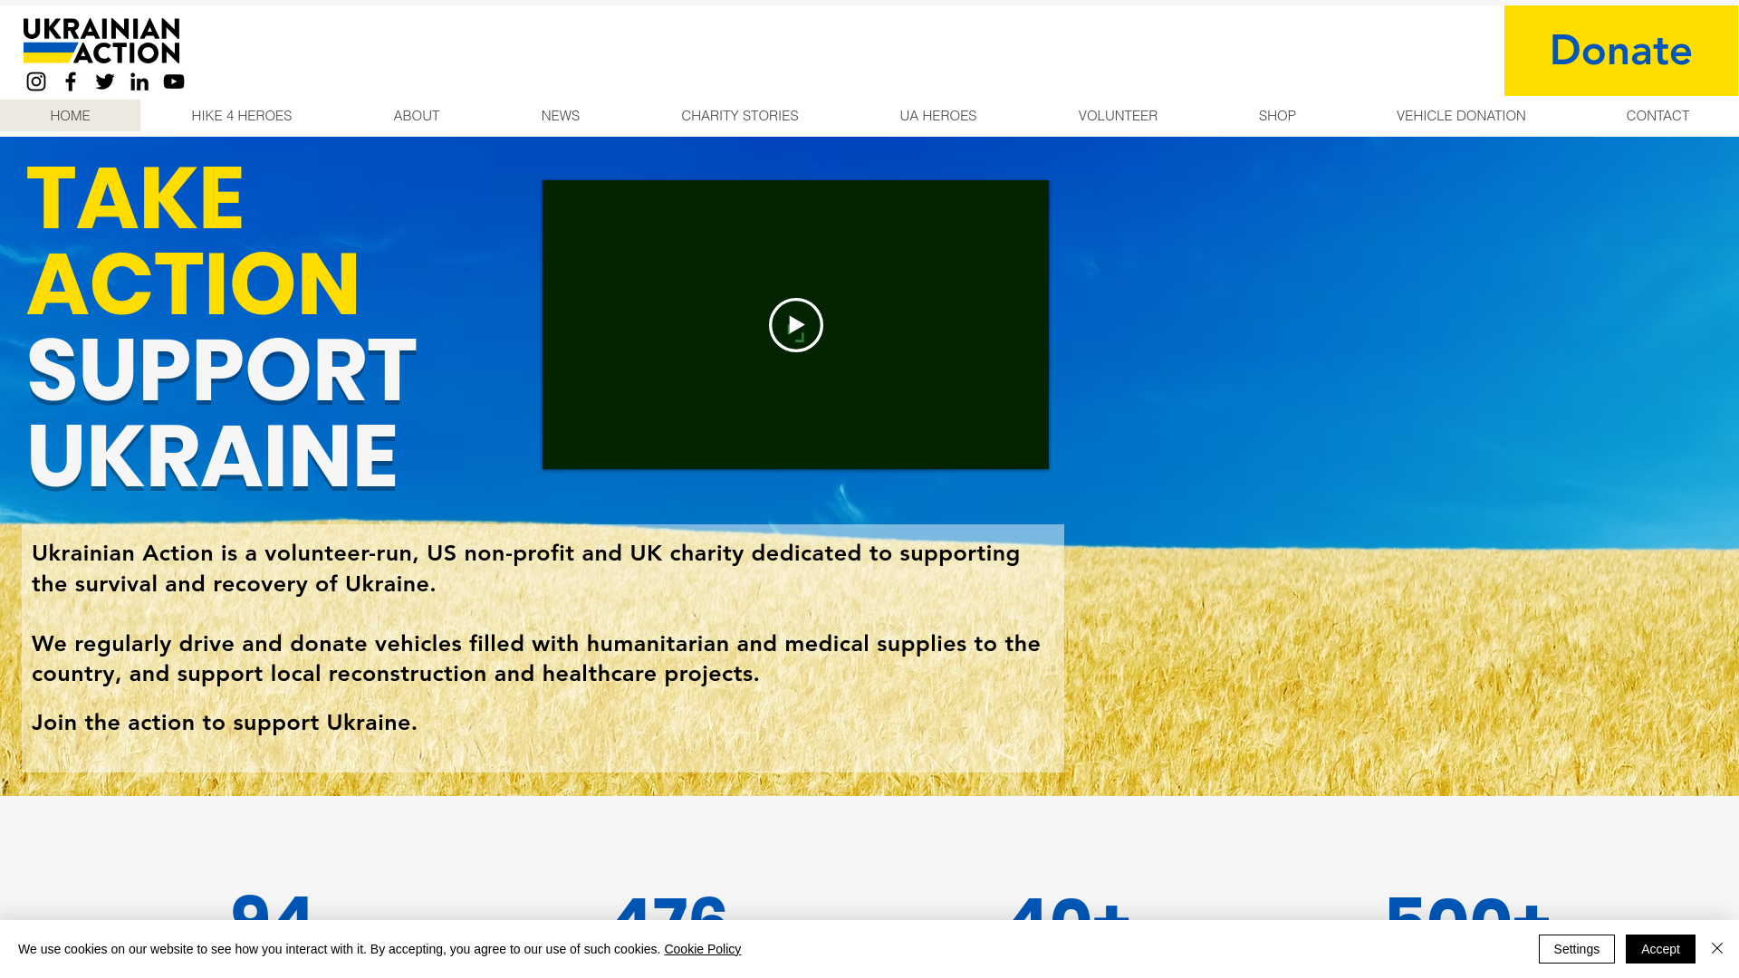This screenshot has height=978, width=1739.
Task: Open the VOLUNTEER page
Action: 1118,116
